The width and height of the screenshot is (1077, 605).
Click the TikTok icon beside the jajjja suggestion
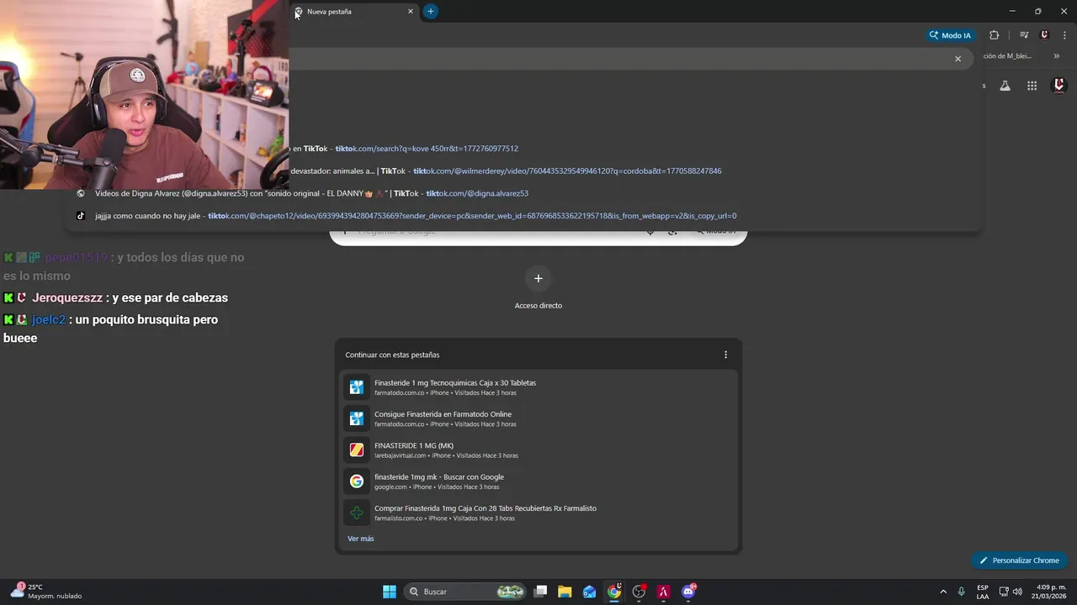pos(81,216)
